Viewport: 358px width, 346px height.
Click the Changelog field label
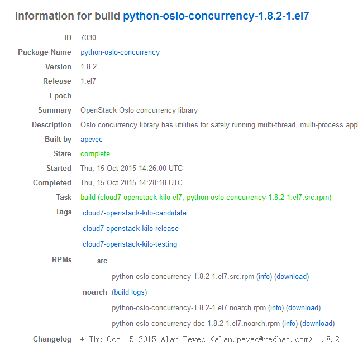pyautogui.click(x=52, y=339)
